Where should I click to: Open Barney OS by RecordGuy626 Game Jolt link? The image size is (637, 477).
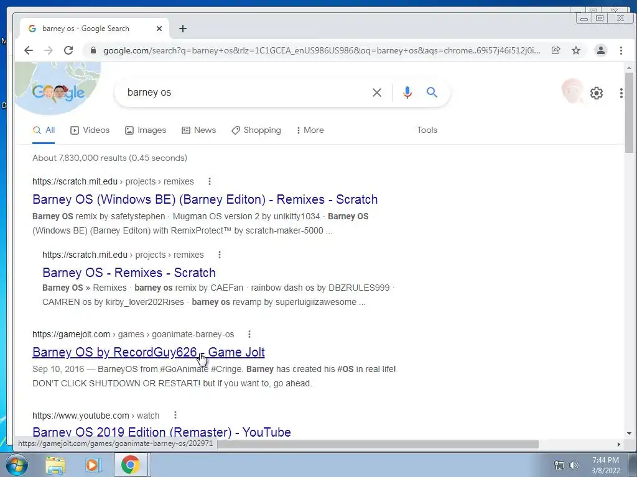pyautogui.click(x=149, y=352)
